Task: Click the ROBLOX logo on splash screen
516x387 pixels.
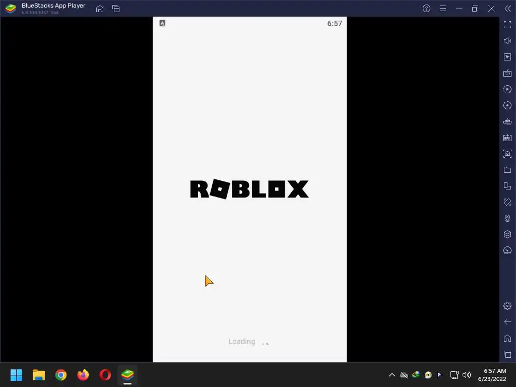Action: click(249, 189)
